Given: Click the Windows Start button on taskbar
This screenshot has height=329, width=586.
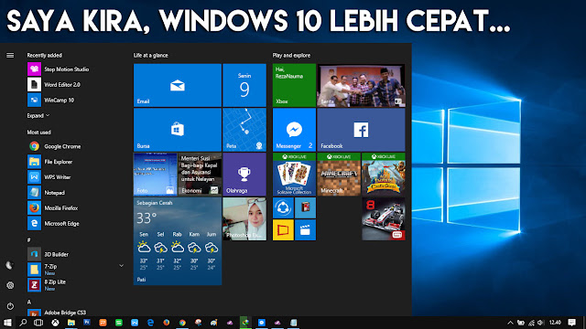Looking at the screenshot, I should [x=7, y=323].
